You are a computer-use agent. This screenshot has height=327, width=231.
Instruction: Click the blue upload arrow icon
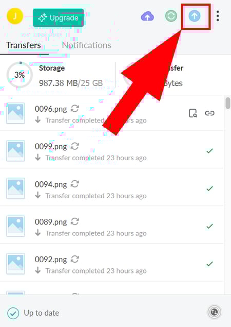[x=195, y=16]
